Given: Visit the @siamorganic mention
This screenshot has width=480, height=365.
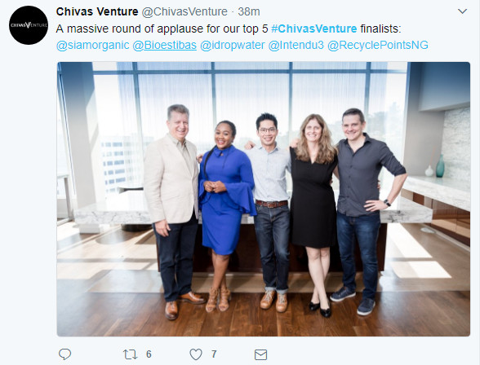Looking at the screenshot, I should click(x=93, y=45).
